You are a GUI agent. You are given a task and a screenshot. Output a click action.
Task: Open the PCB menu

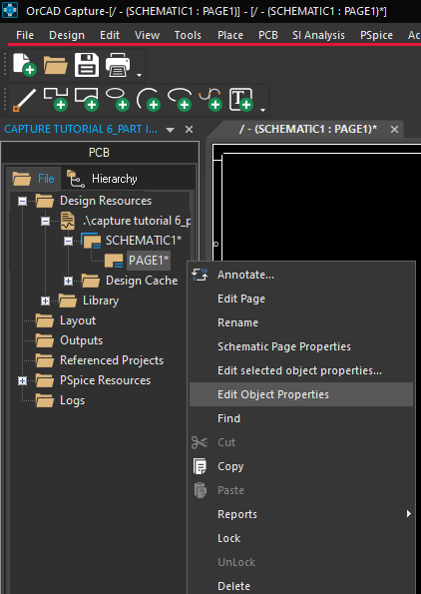tap(268, 35)
